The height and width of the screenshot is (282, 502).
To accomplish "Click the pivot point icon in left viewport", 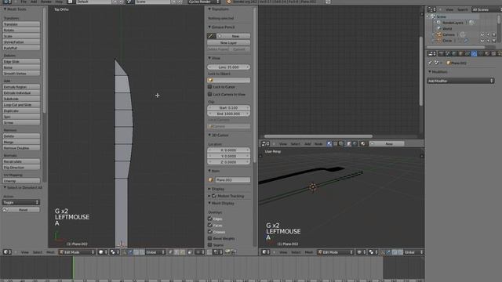I will [114, 252].
